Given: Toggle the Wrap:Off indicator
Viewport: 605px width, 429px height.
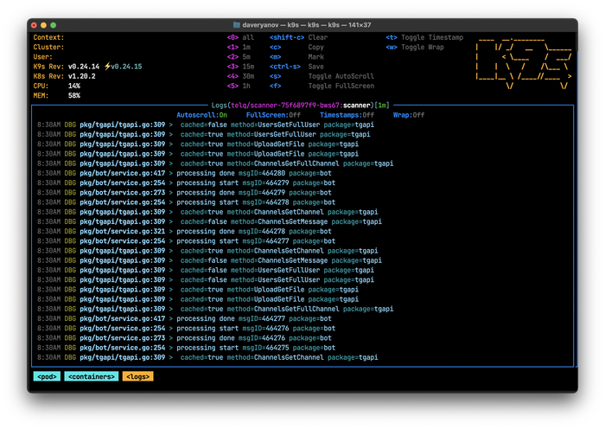Looking at the screenshot, I should click(409, 115).
